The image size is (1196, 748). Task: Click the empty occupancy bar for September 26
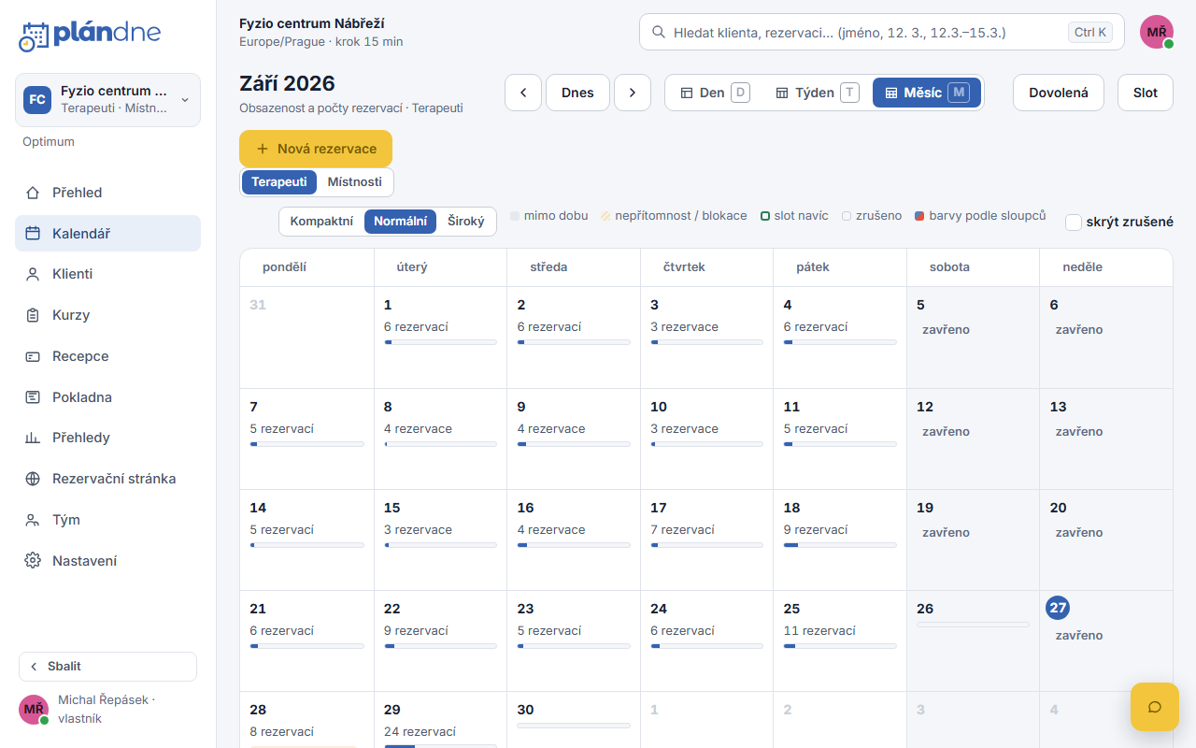(x=973, y=624)
